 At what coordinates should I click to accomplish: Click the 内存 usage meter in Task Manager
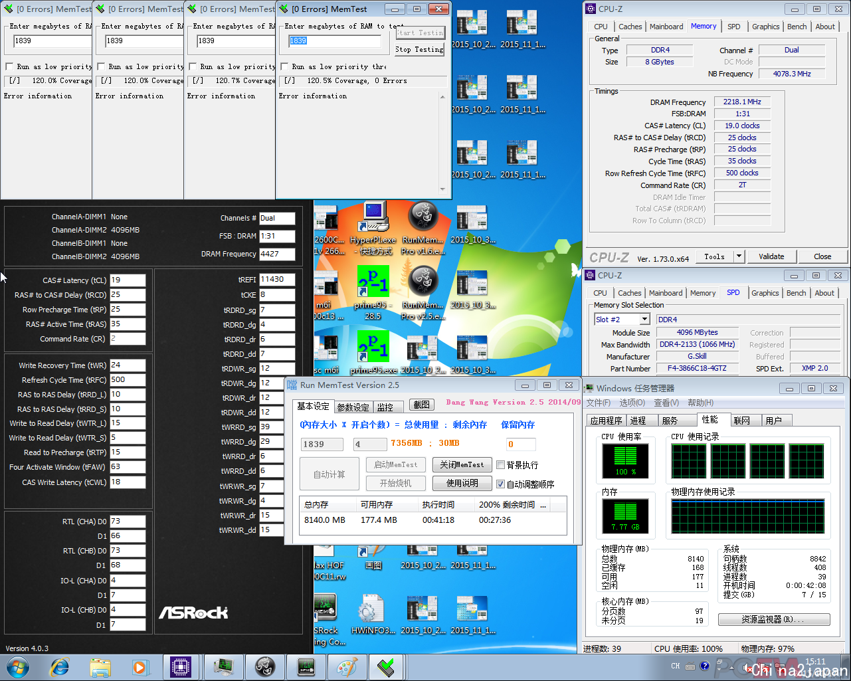click(x=624, y=516)
